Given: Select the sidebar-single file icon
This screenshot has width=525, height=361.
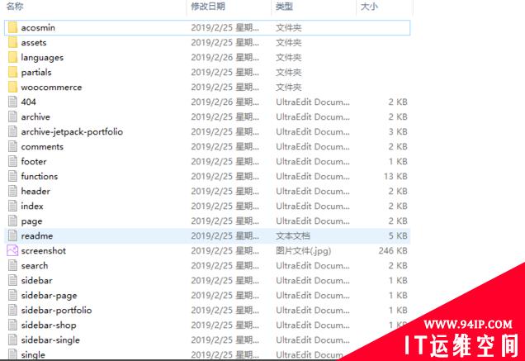Looking at the screenshot, I should 12,340.
